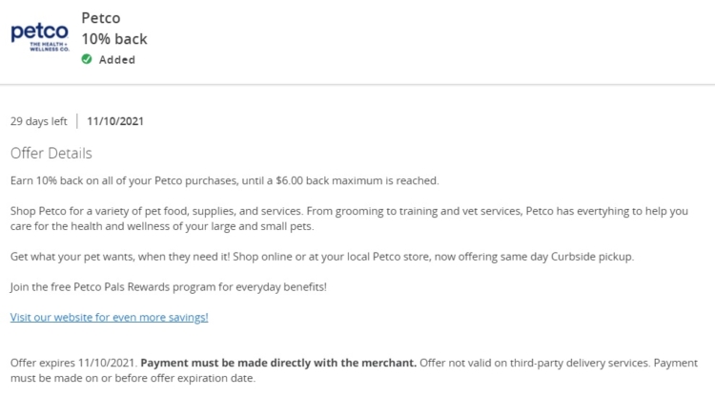Click the "The Health + Wellness Co." logo tagline

tap(50, 46)
